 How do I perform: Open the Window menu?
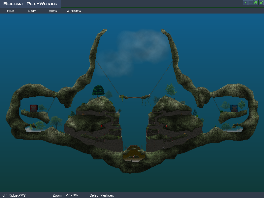point(74,11)
